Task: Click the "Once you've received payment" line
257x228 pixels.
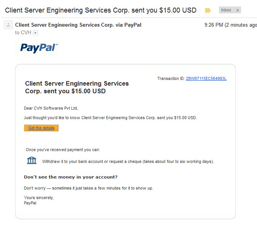Action: pyautogui.click(x=63, y=150)
